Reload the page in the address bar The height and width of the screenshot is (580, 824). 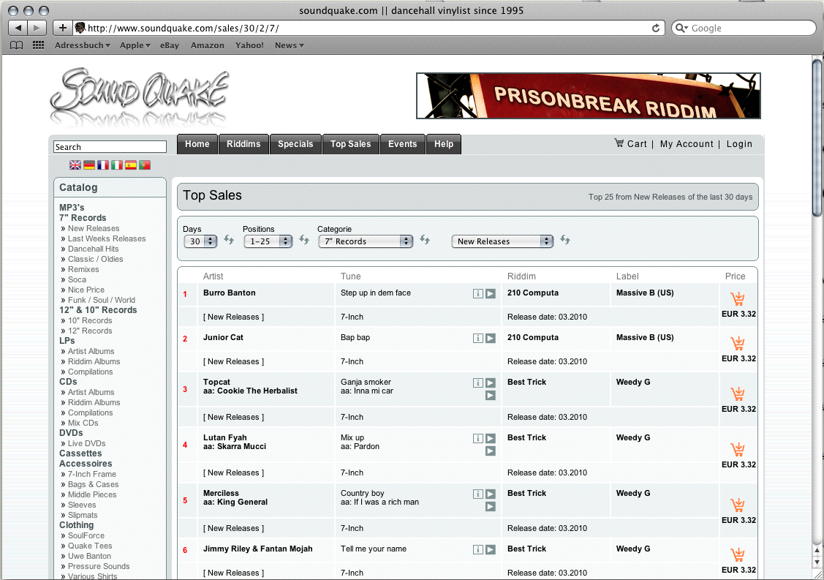pos(656,28)
